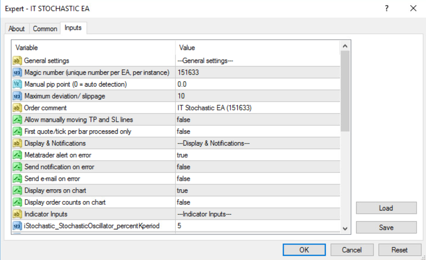This screenshot has width=426, height=260.
Task: Click the integer icon beside Maximum deviation/slippage
Action: click(17, 96)
